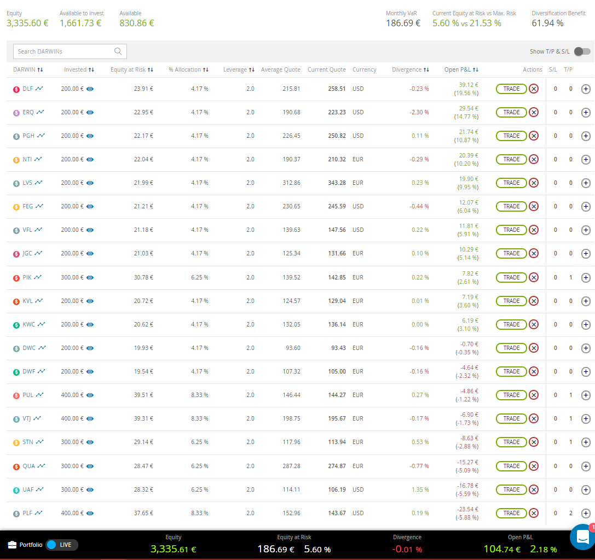This screenshot has height=560, width=595.
Task: Click the plus icon in PGH row
Action: [586, 136]
